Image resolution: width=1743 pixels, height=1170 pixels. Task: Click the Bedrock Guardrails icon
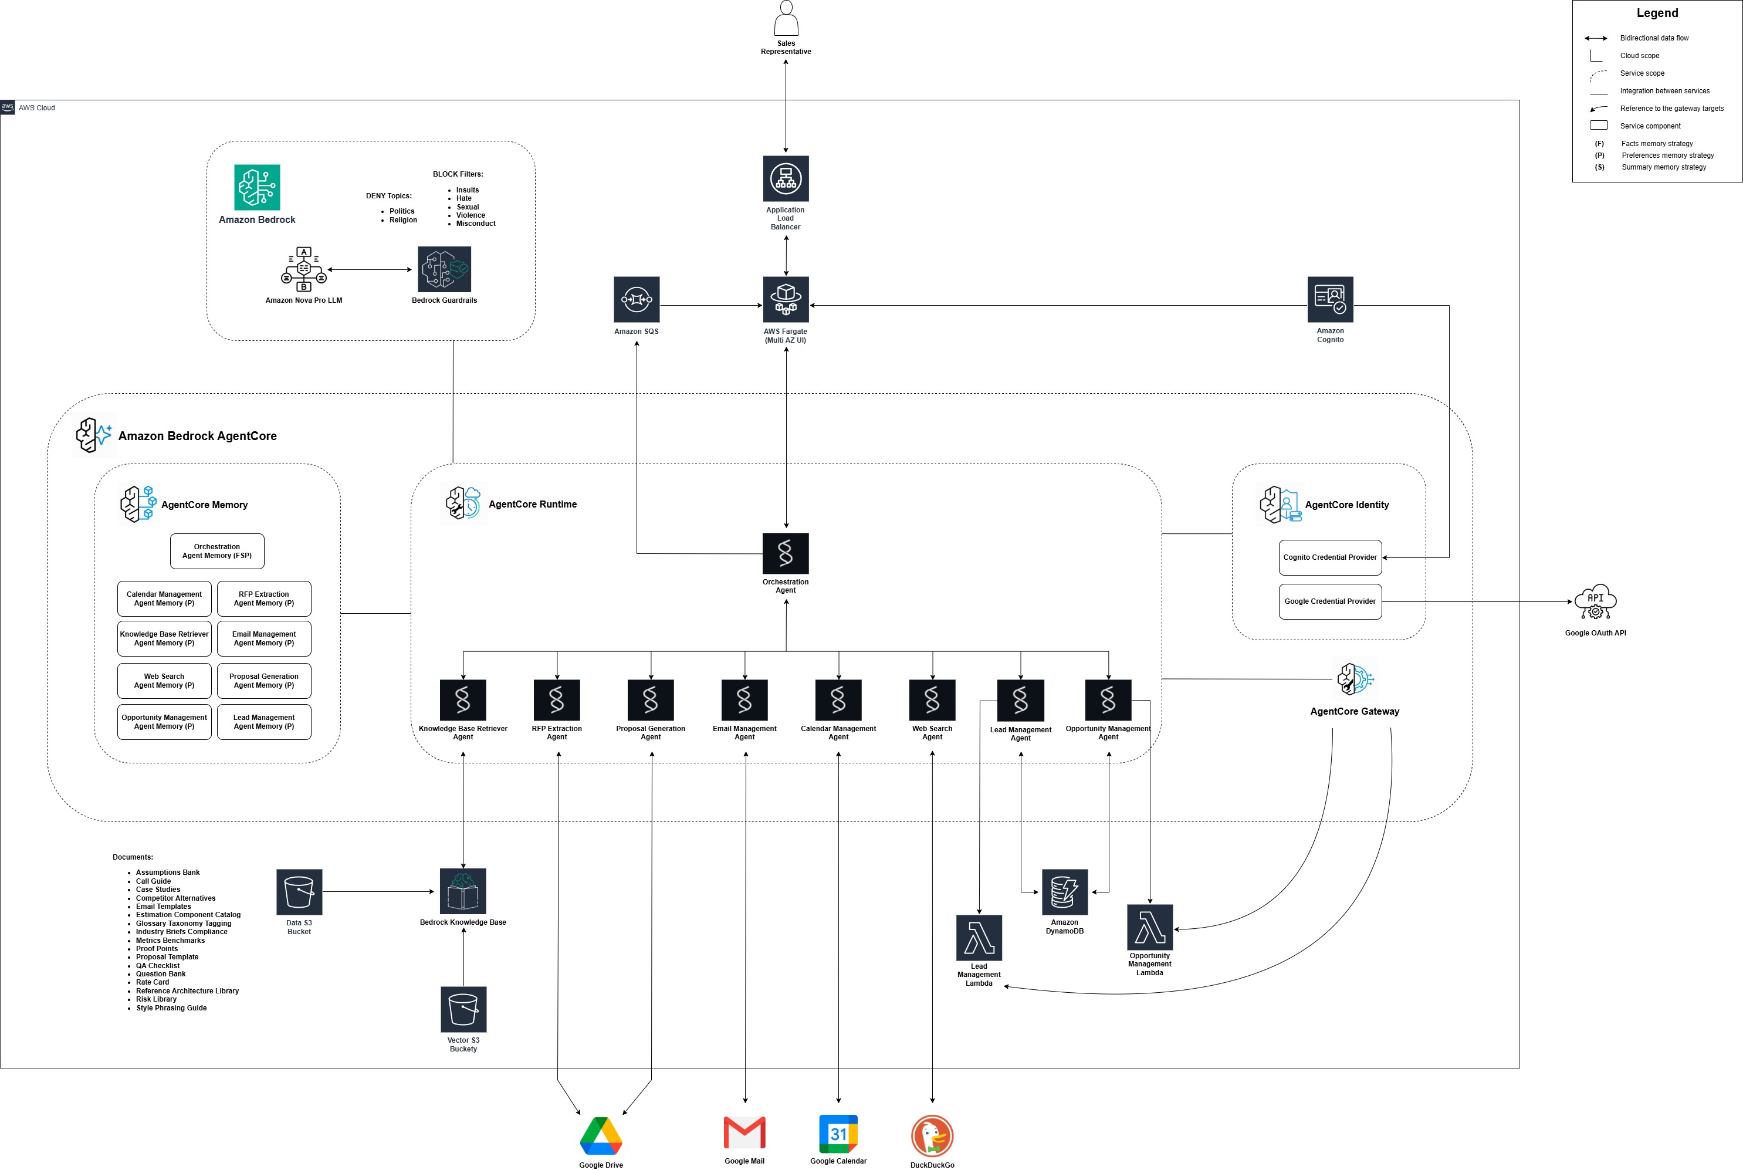click(444, 269)
